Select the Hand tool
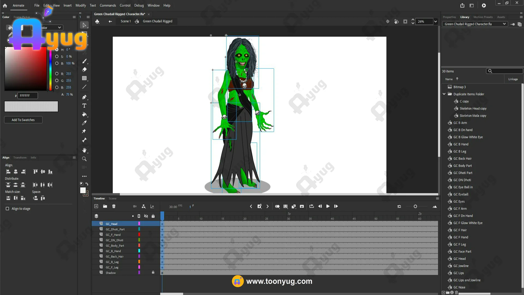Screen dimensions: 524x295 (x=84, y=150)
